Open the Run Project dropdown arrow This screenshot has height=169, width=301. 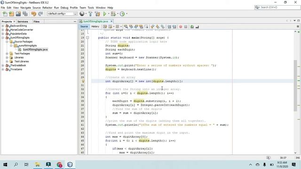click(x=109, y=14)
